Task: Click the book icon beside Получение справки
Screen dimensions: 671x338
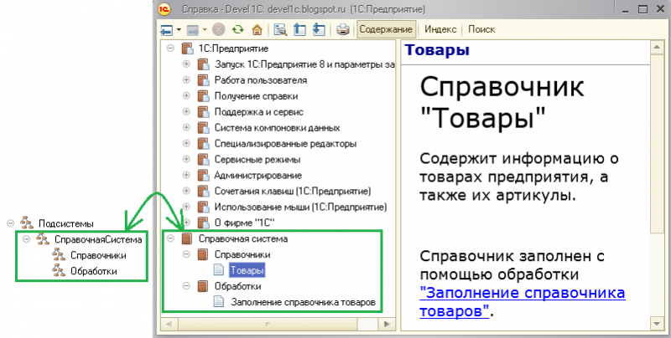Action: coord(203,96)
